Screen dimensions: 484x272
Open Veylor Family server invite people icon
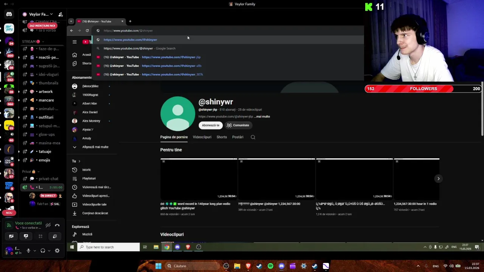(x=60, y=14)
